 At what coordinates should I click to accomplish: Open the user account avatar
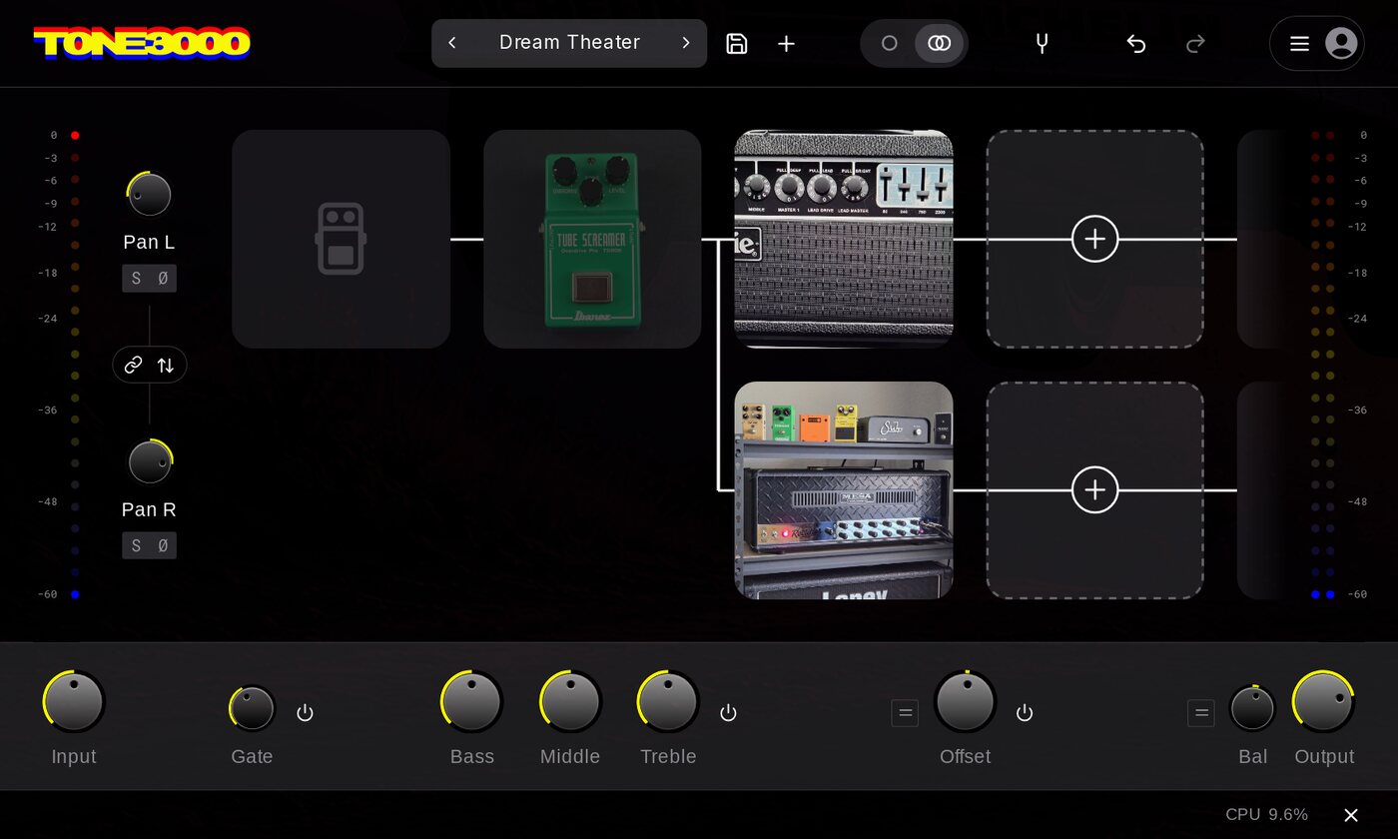click(x=1341, y=43)
